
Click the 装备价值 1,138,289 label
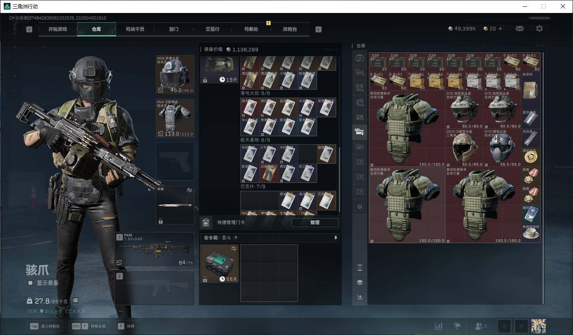(231, 49)
